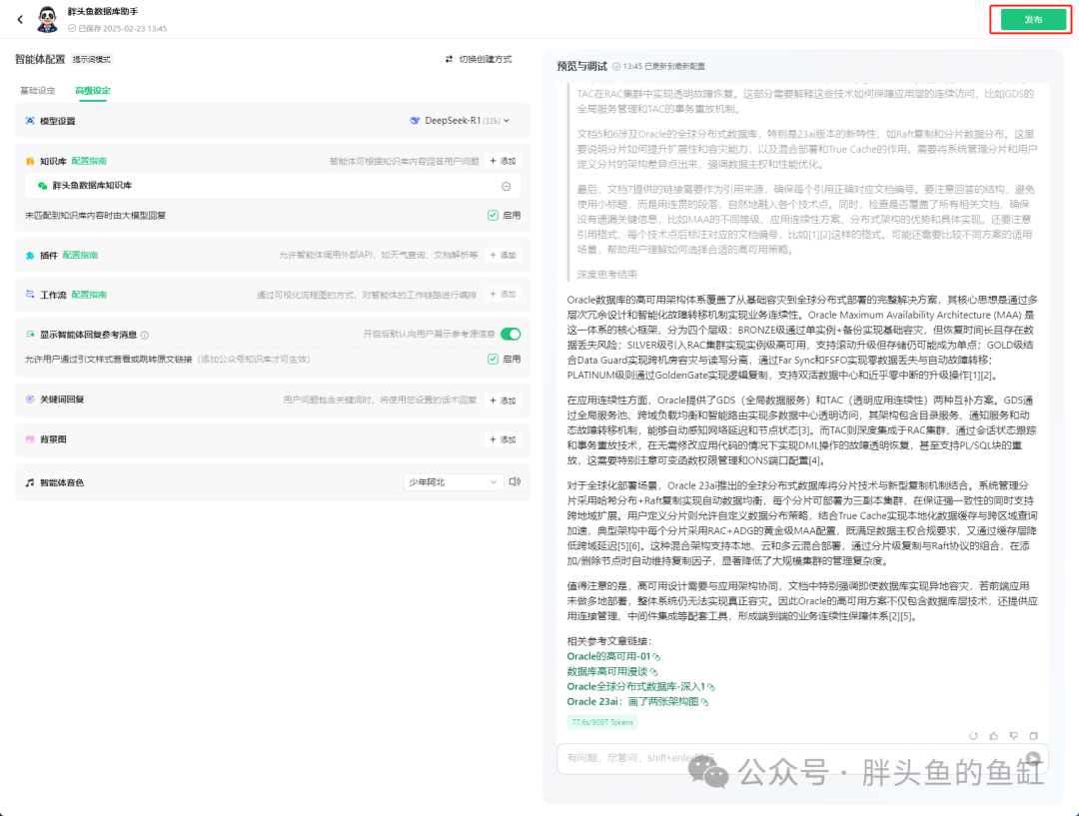Add a workflow via 工作流 添加
This screenshot has width=1079, height=816.
pyautogui.click(x=503, y=295)
